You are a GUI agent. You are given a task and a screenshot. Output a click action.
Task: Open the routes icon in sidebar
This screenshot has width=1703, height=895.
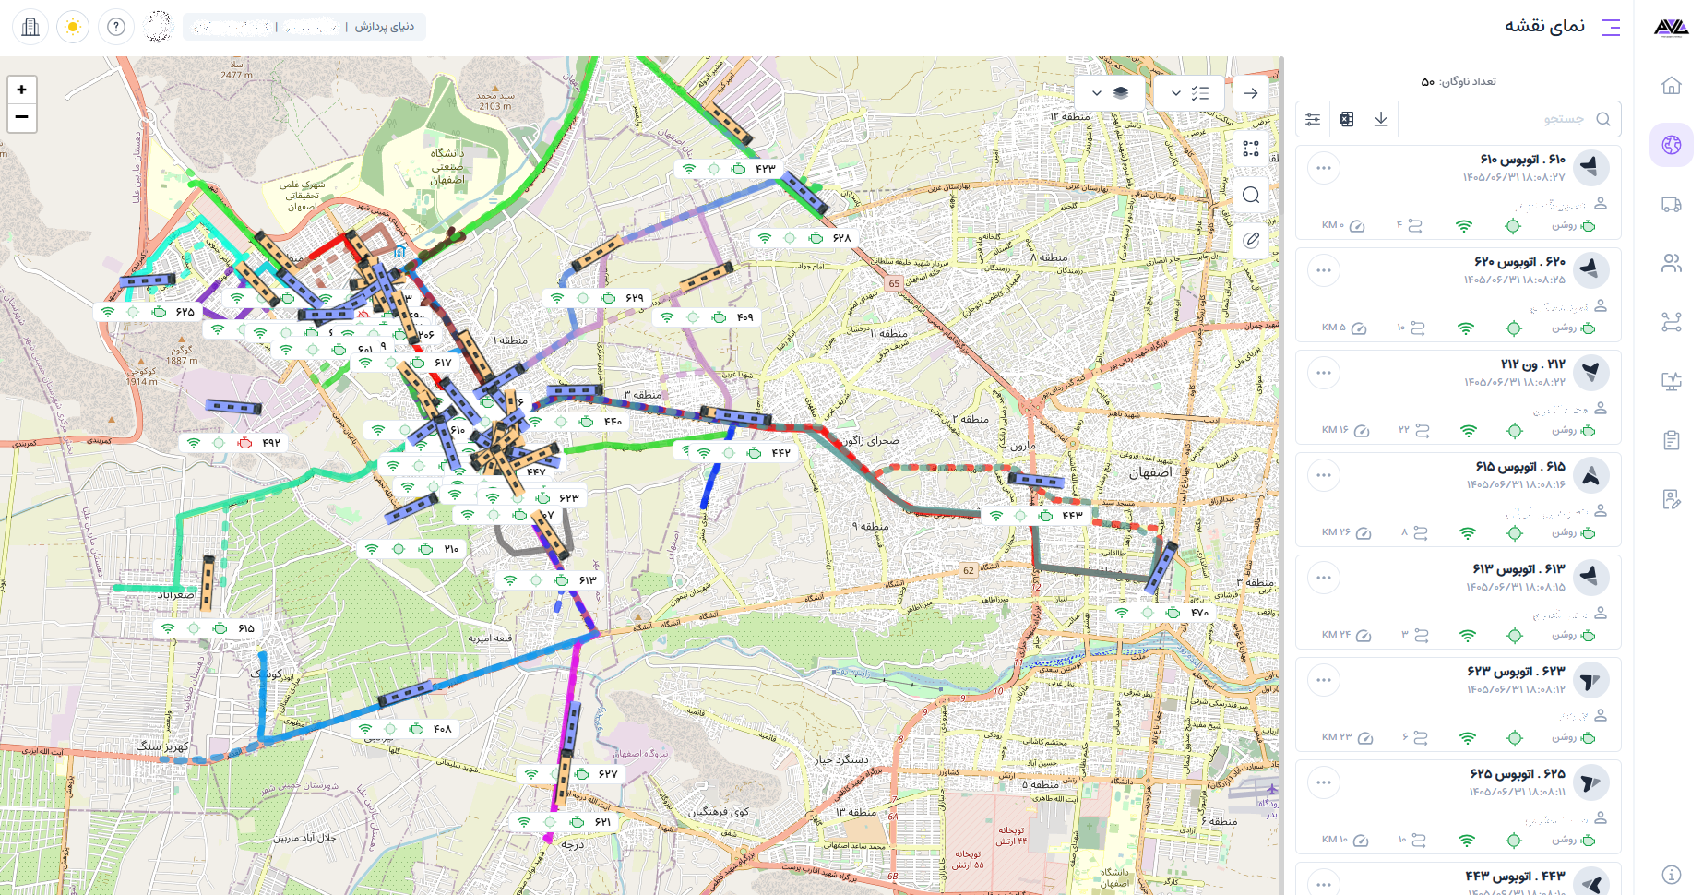coord(1671,322)
